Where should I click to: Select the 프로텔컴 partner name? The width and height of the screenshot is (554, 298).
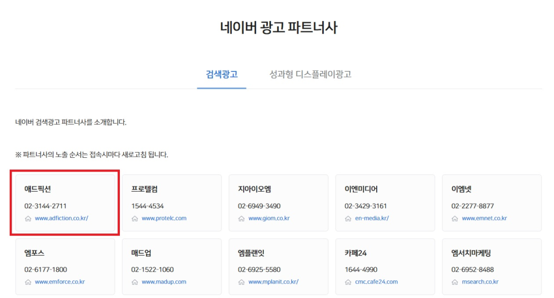tap(144, 189)
